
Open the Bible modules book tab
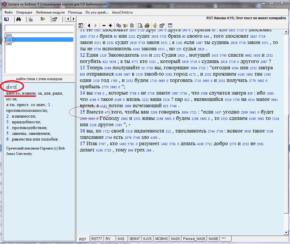[6, 19]
